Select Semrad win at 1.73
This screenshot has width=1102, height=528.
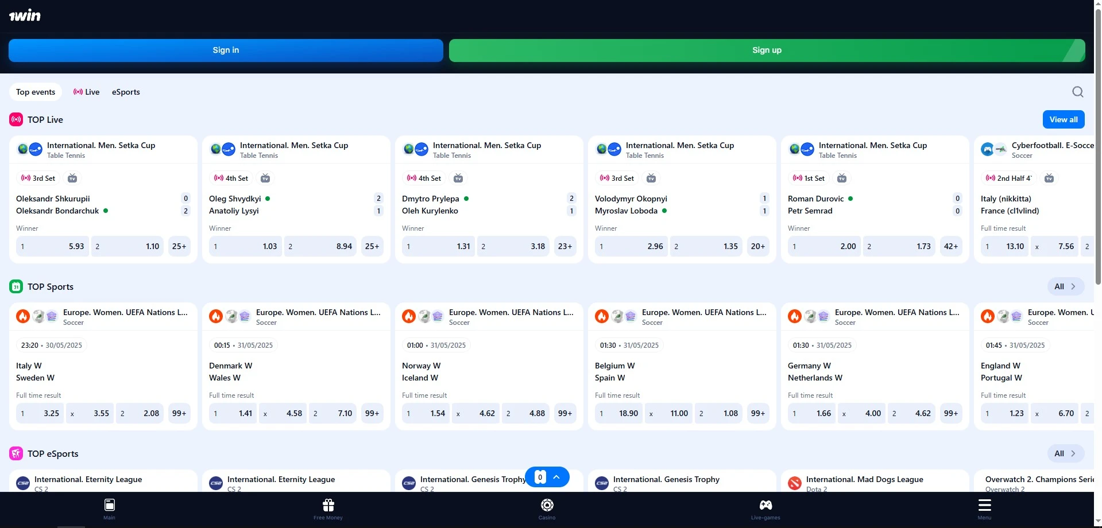tap(899, 246)
